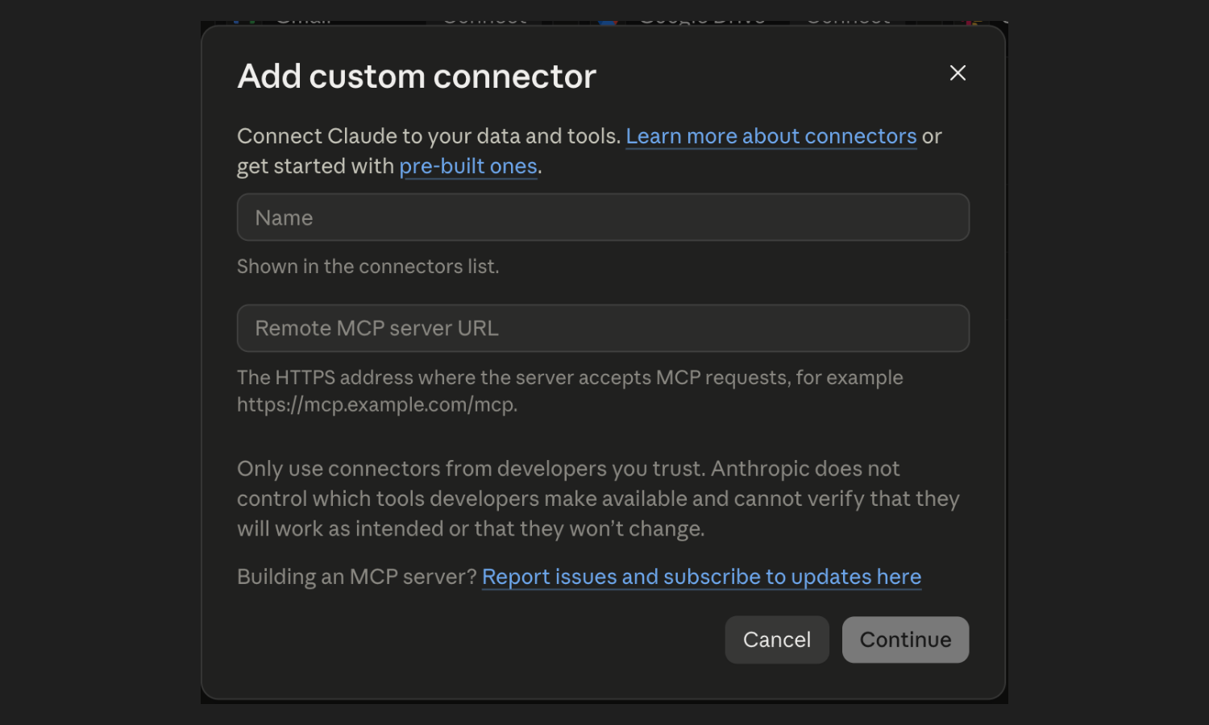Close the Add custom connector dialog
Image resolution: width=1209 pixels, height=725 pixels.
point(958,73)
